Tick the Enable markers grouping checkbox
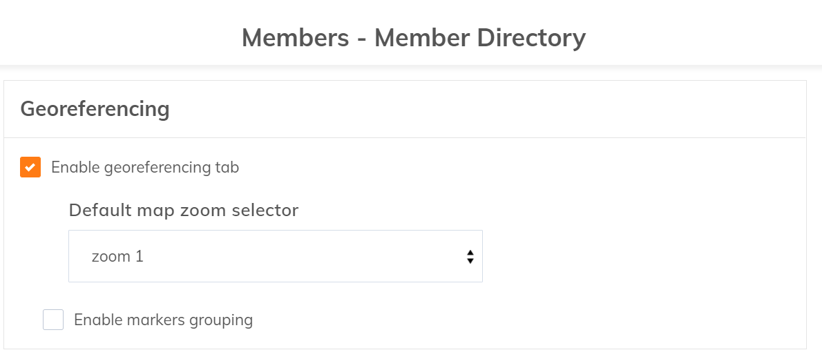Viewport: 822px width, 359px height. coord(53,320)
